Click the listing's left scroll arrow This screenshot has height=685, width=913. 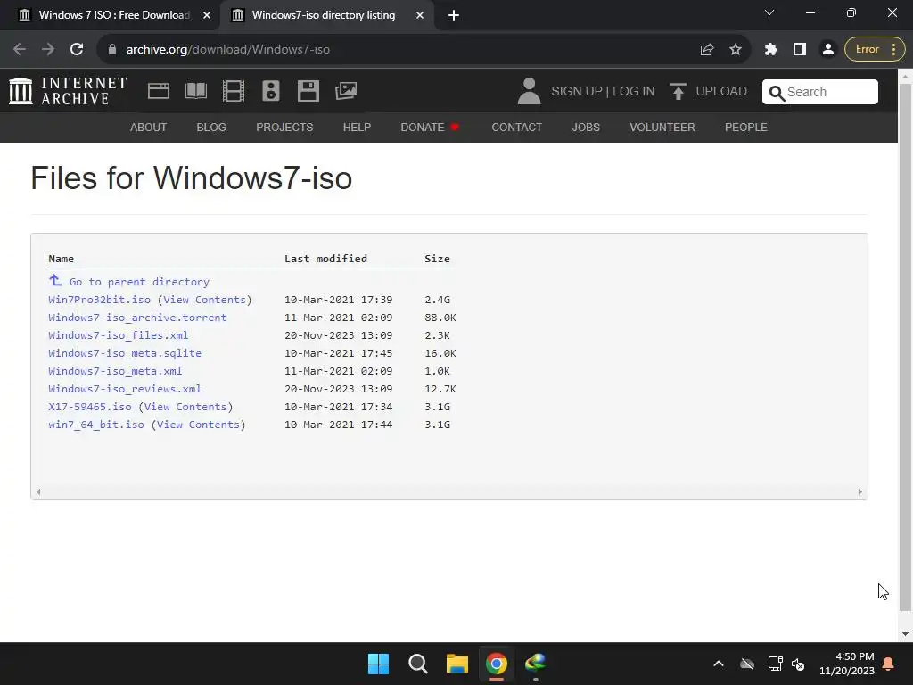tap(38, 492)
